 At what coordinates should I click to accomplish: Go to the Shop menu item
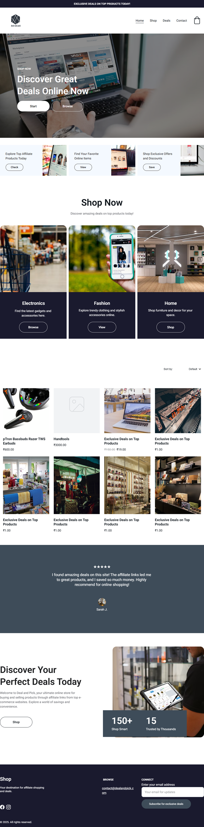click(153, 21)
